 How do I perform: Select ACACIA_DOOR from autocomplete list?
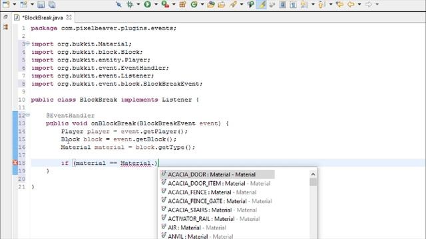[217, 175]
